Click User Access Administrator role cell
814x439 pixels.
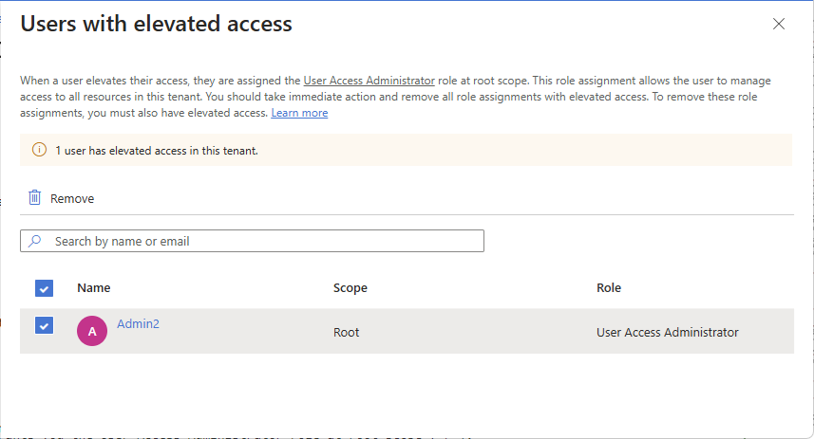tap(667, 332)
